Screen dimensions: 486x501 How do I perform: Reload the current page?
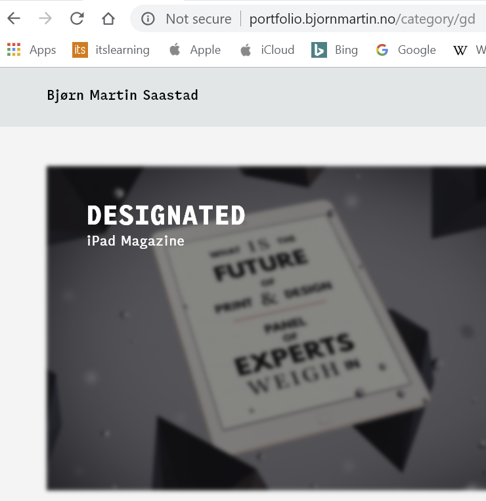[77, 18]
